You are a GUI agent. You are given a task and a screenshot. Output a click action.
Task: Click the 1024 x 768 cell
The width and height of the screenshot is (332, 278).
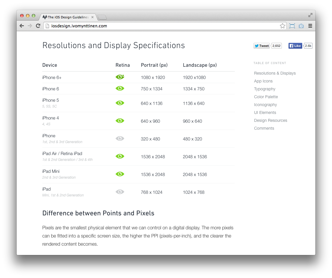pyautogui.click(x=193, y=192)
